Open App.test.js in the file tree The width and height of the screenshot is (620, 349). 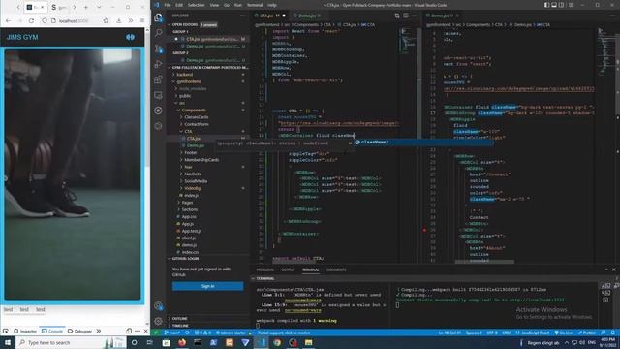coord(192,231)
